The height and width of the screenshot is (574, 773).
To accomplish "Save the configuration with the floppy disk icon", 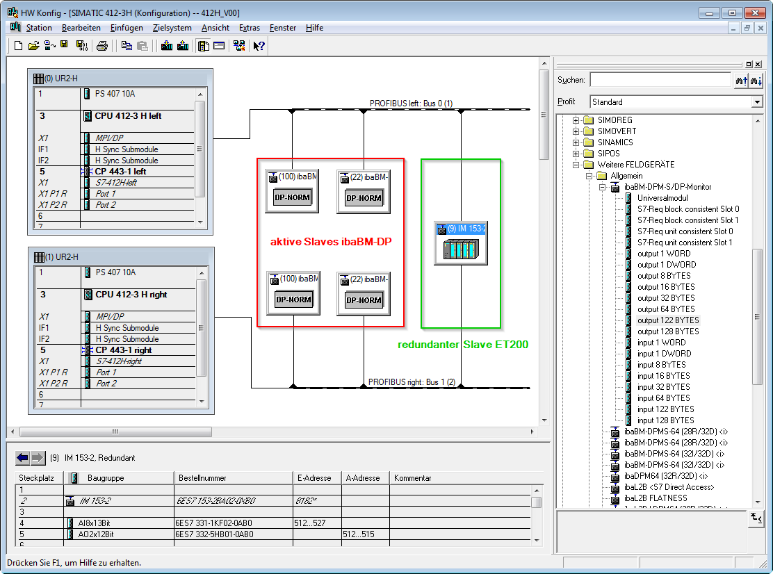I will (64, 45).
